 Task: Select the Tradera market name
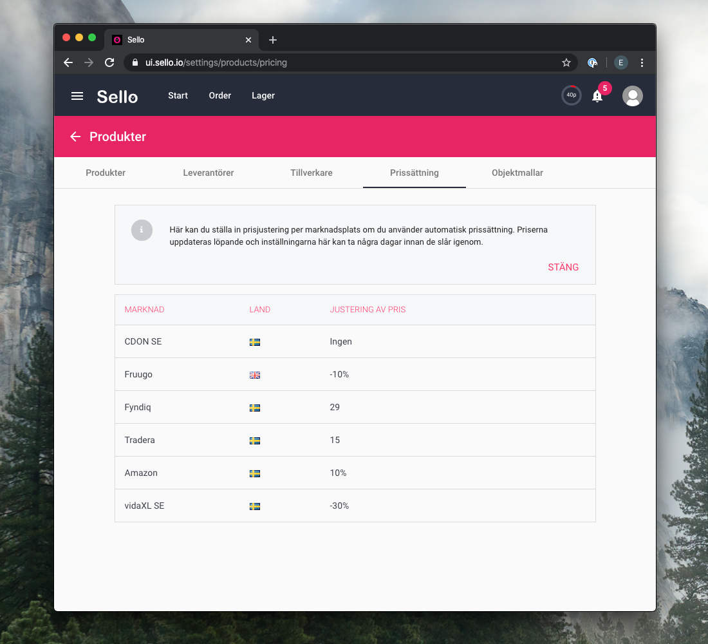pyautogui.click(x=140, y=440)
